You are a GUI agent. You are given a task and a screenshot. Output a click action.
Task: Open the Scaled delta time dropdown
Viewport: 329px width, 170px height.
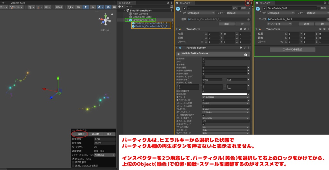tap(226, 109)
